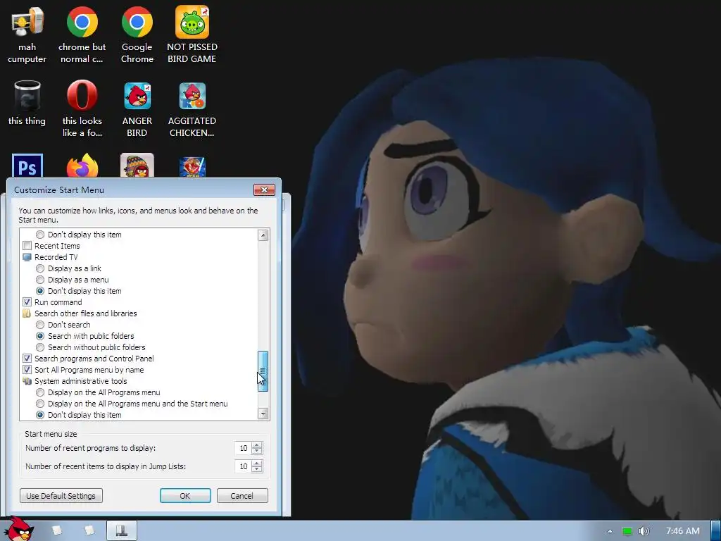This screenshot has width=721, height=541.
Task: Click the Search other files folder icon
Action: (x=27, y=313)
